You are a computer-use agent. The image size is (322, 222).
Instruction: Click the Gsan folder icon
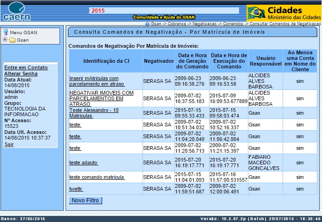coord(12,40)
